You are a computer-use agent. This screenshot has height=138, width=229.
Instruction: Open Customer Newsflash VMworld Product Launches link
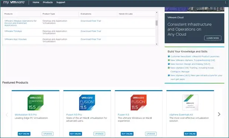point(195,56)
